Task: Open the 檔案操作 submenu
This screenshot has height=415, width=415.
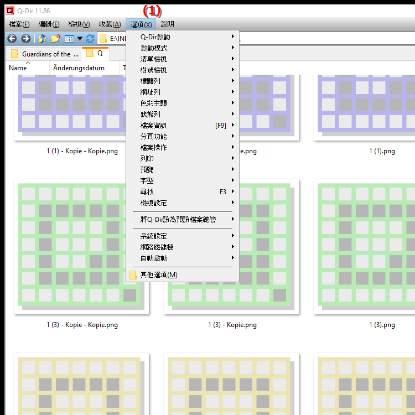Action: (x=183, y=148)
